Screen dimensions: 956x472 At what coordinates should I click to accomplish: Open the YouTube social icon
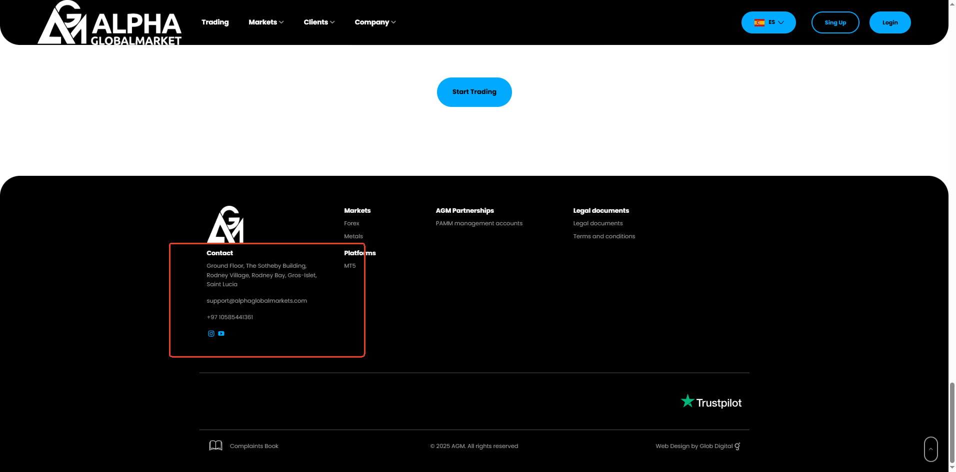(221, 334)
